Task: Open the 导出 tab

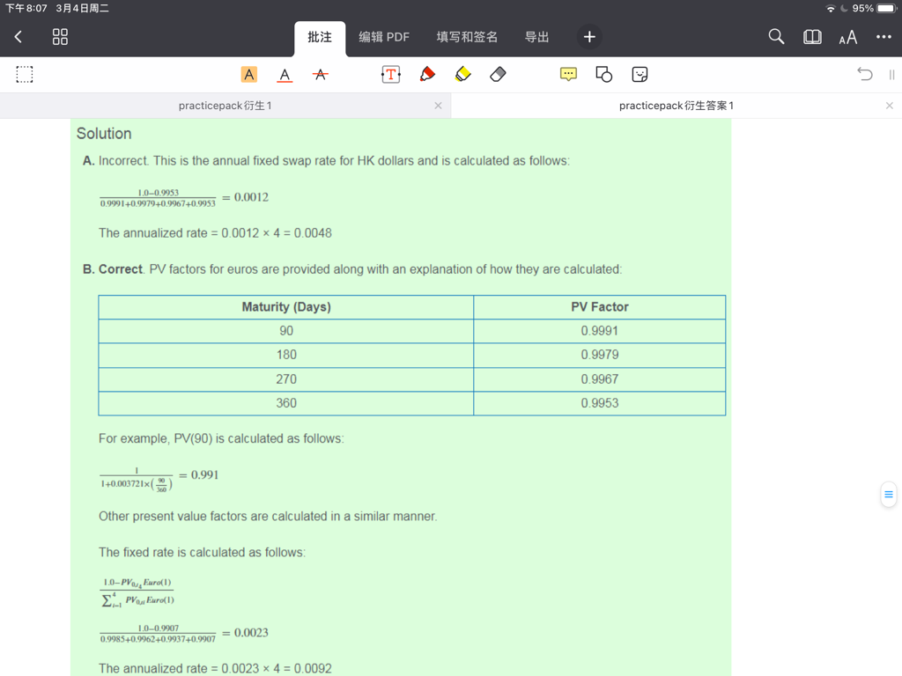Action: click(536, 37)
